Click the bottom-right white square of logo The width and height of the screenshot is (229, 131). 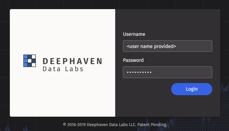(x=34, y=65)
